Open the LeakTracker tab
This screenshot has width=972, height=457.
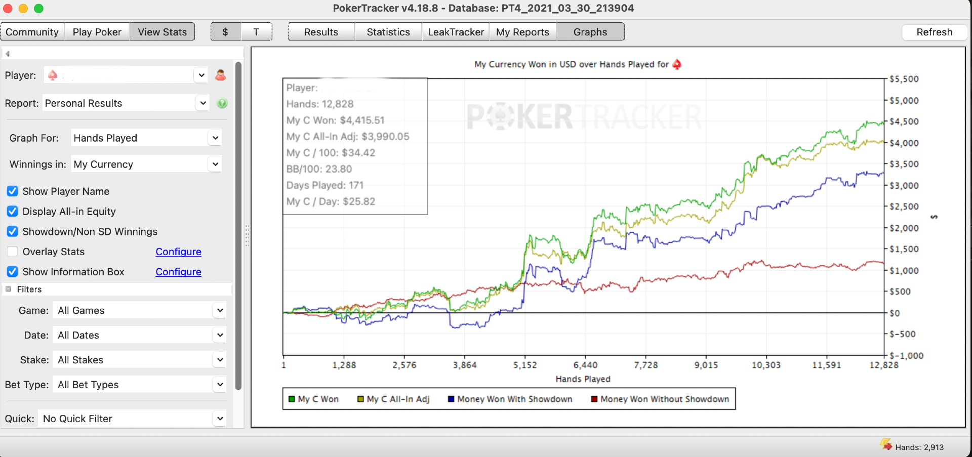point(456,32)
